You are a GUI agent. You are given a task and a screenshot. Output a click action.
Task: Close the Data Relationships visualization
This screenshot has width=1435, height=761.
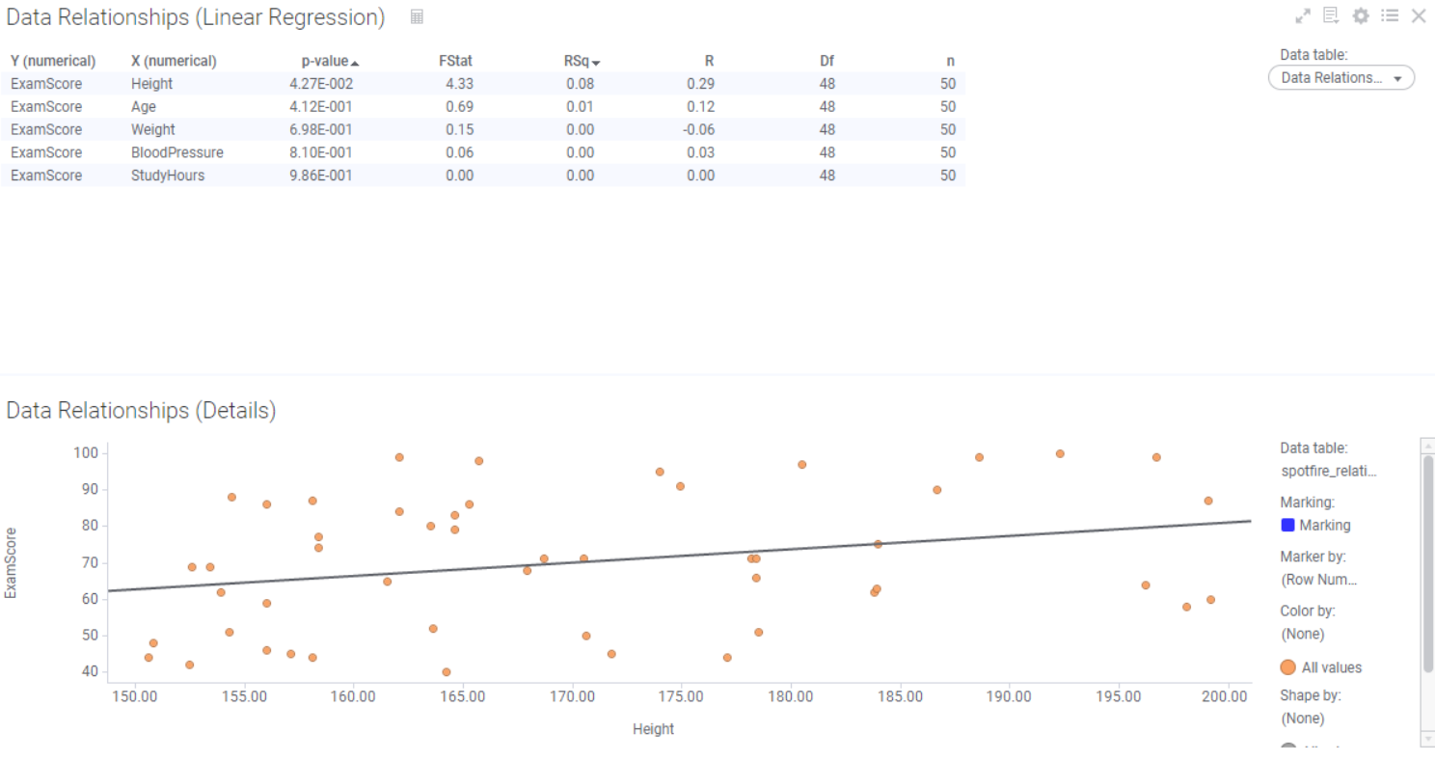point(1418,15)
